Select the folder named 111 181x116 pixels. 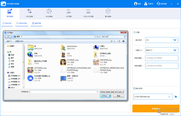click(63, 55)
